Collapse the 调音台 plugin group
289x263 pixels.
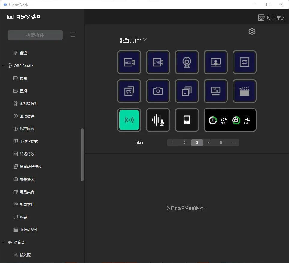(3, 242)
